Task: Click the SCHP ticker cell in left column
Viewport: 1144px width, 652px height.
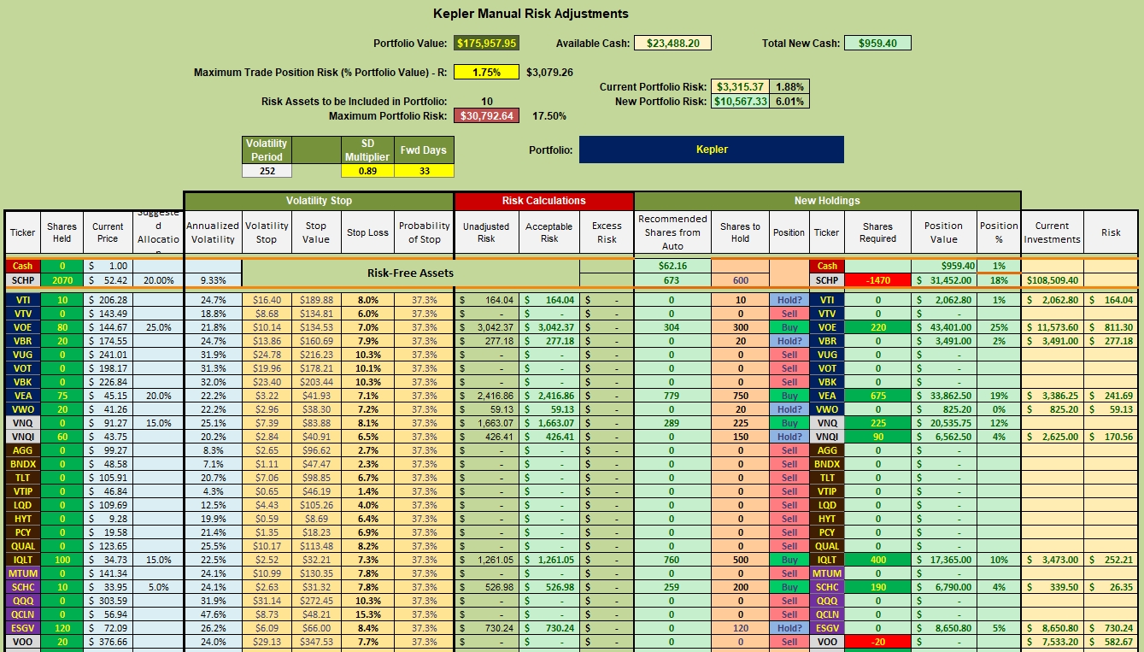Action: (x=22, y=280)
